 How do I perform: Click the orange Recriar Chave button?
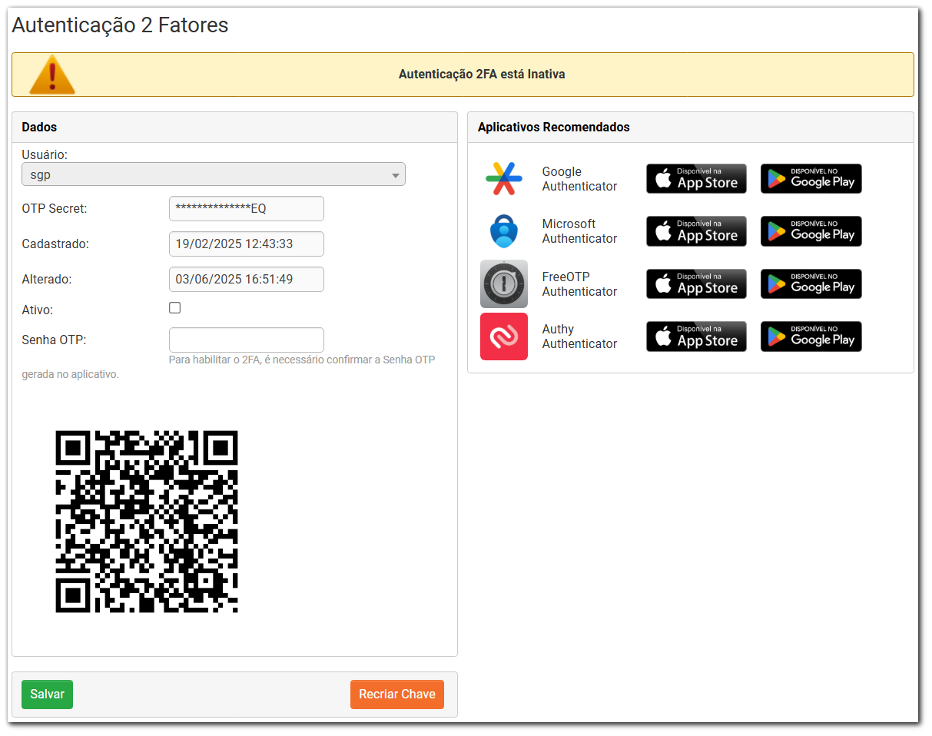point(396,695)
